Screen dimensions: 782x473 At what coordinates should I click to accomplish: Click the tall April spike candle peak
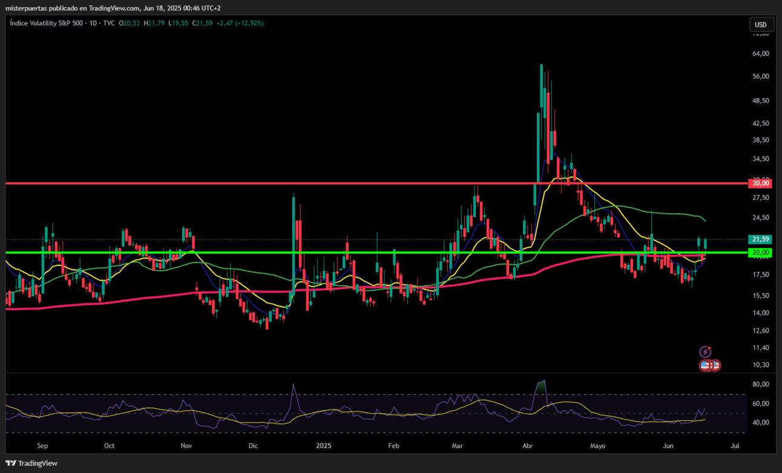pos(541,65)
